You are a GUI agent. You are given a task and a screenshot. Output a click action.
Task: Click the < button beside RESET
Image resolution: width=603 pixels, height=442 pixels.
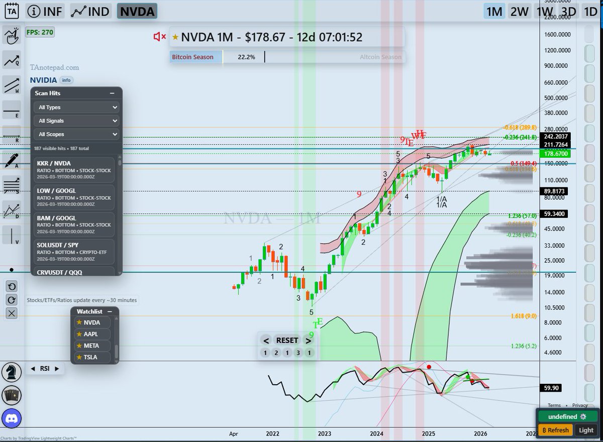pos(266,340)
